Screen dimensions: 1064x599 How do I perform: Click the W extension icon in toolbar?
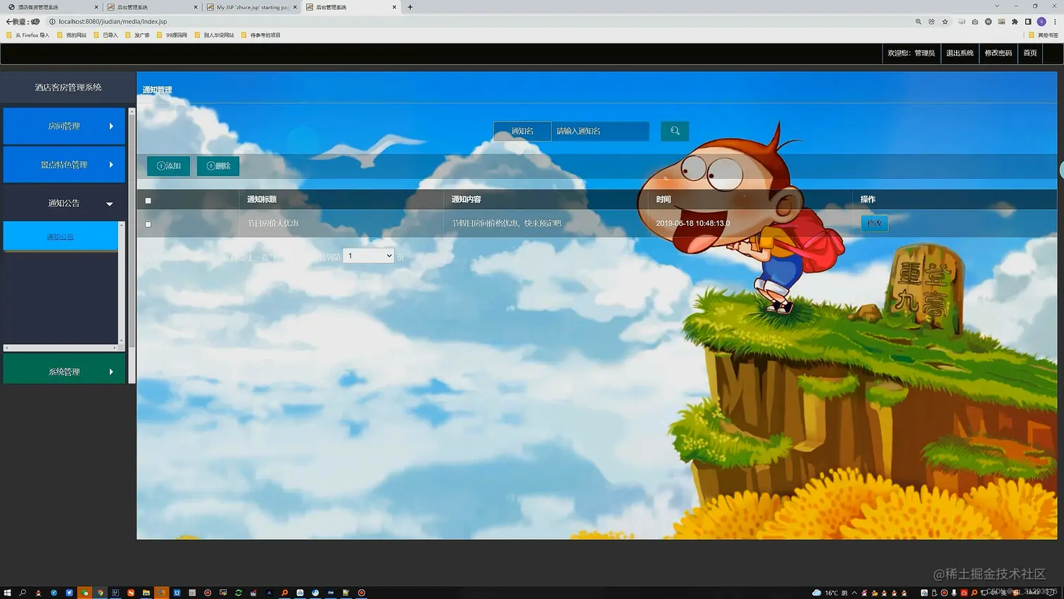click(988, 22)
